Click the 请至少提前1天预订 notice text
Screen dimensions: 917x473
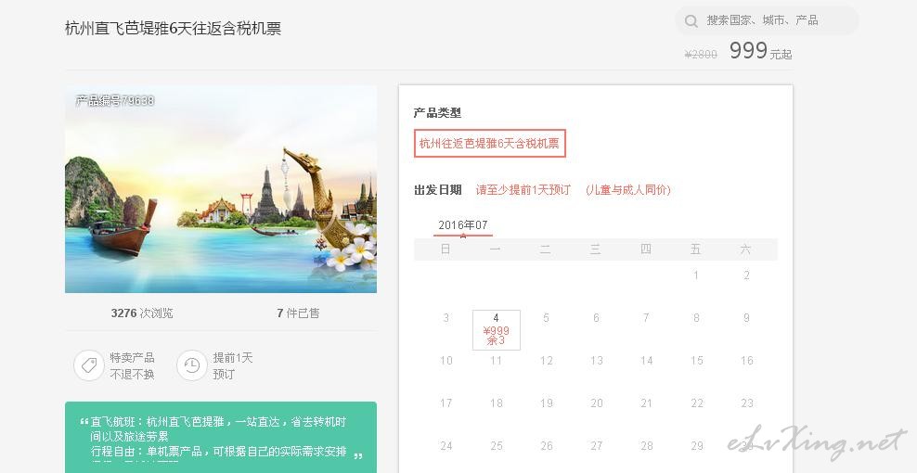[x=523, y=190]
